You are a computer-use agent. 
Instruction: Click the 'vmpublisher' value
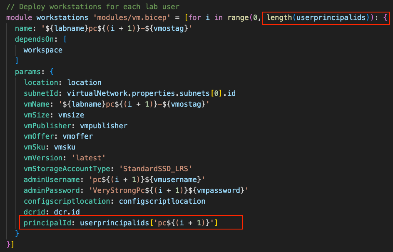click(x=104, y=126)
